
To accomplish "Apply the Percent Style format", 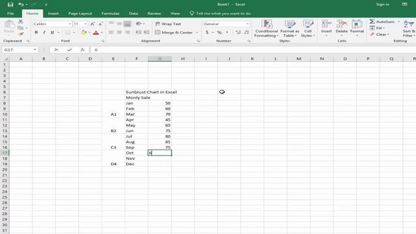I will (220, 32).
